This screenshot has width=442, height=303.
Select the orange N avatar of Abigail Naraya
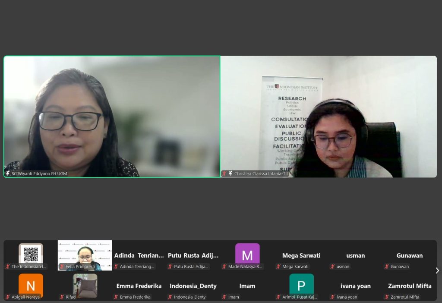point(31,285)
